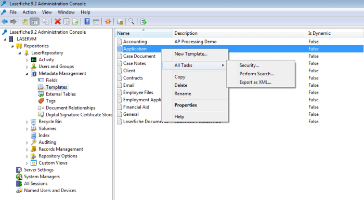Choose Delete from context menu
This screenshot has width=364, height=200.
195,85
